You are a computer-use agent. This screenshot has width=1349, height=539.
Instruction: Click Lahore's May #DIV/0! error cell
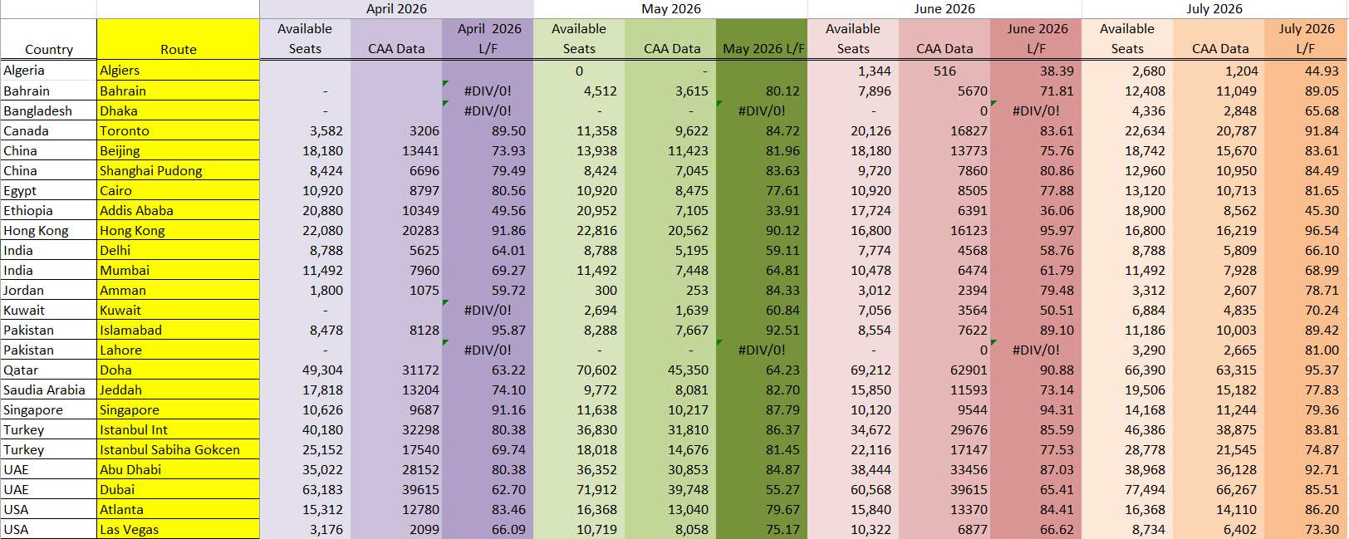coord(762,350)
